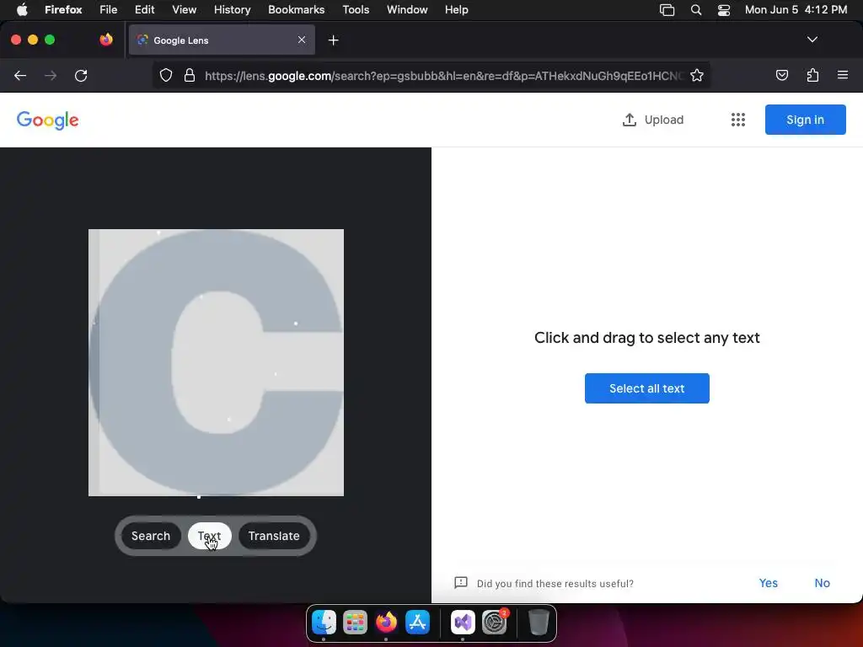Open the tracking protection shield icon
Viewport: 863px width, 647px height.
166,75
